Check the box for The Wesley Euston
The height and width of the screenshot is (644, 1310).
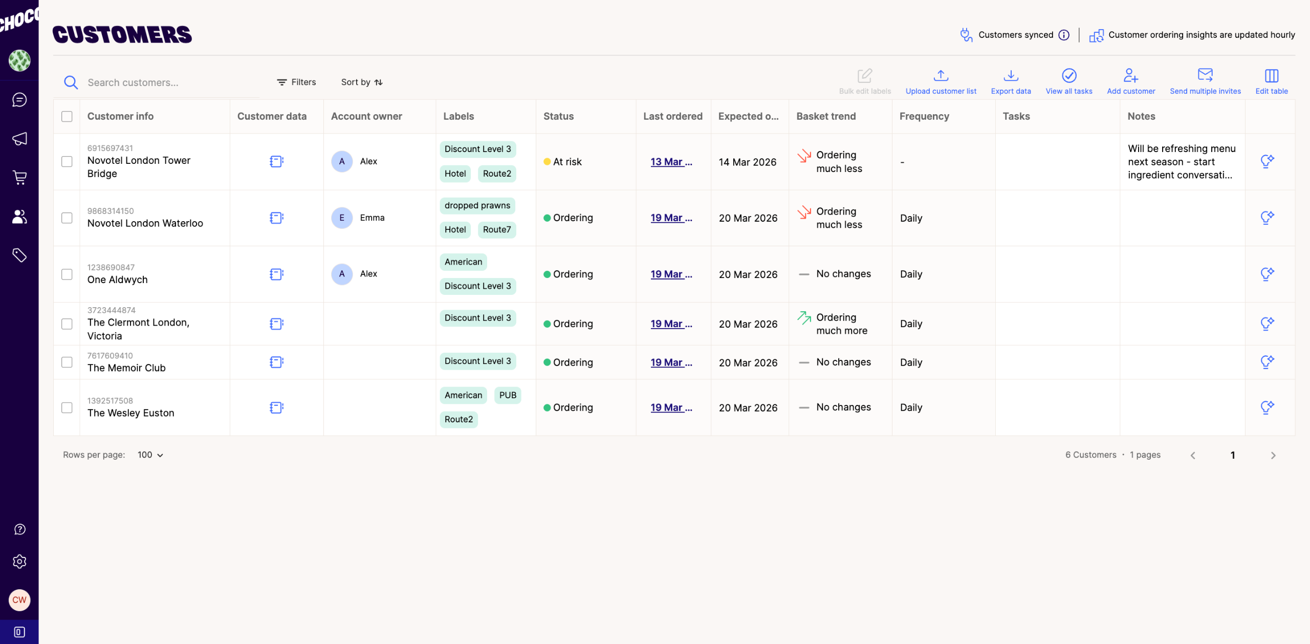pyautogui.click(x=67, y=407)
